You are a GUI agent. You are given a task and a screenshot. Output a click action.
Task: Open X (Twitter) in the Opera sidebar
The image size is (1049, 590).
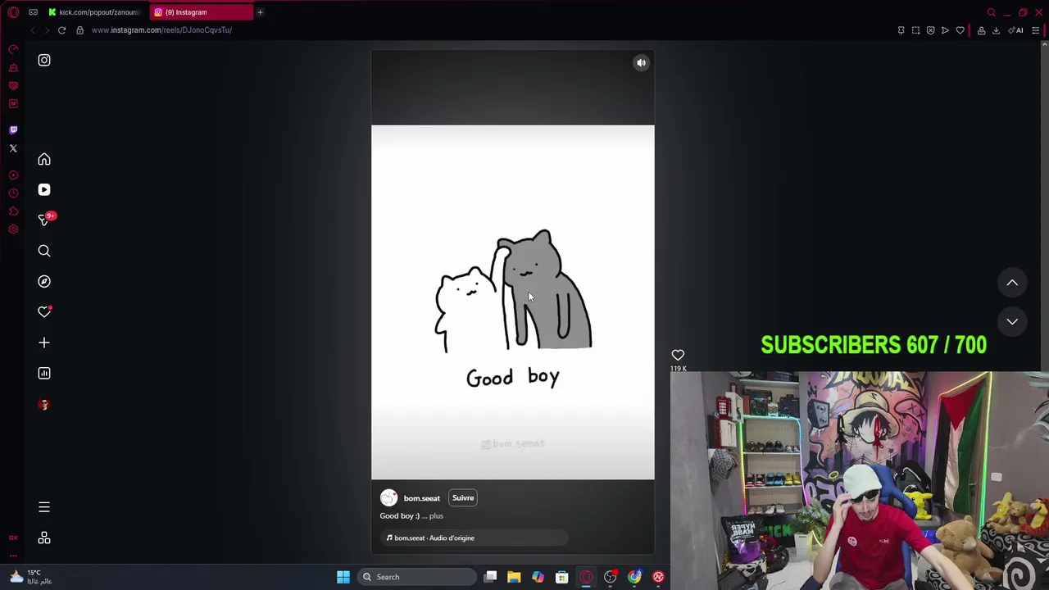[13, 148]
